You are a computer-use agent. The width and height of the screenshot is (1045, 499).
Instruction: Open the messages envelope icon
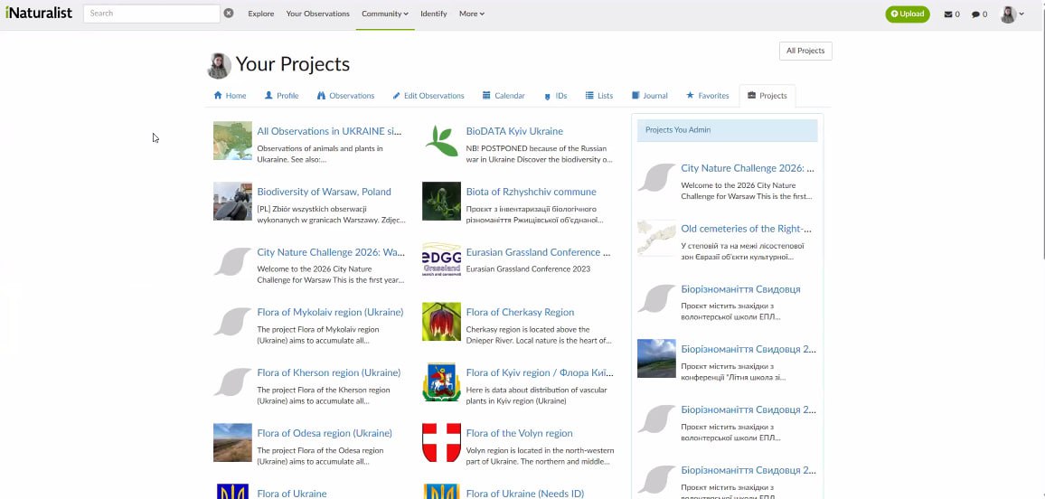(x=951, y=14)
